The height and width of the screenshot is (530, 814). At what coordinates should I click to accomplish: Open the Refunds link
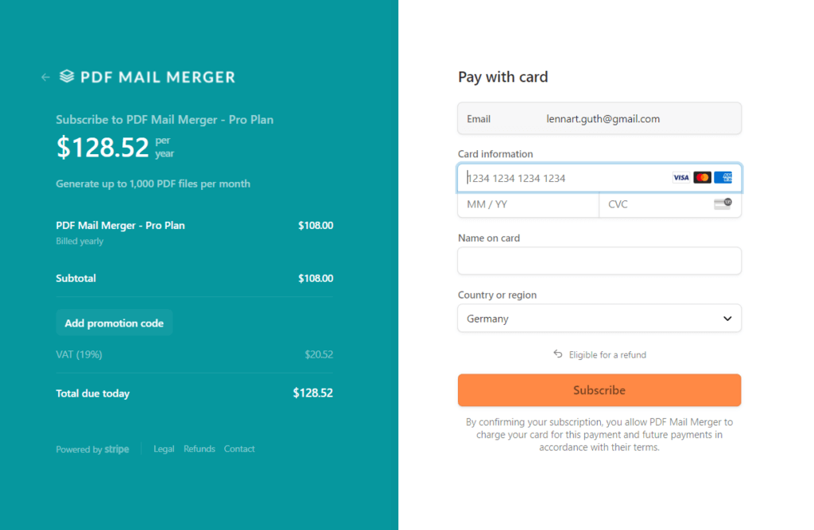[x=199, y=448]
